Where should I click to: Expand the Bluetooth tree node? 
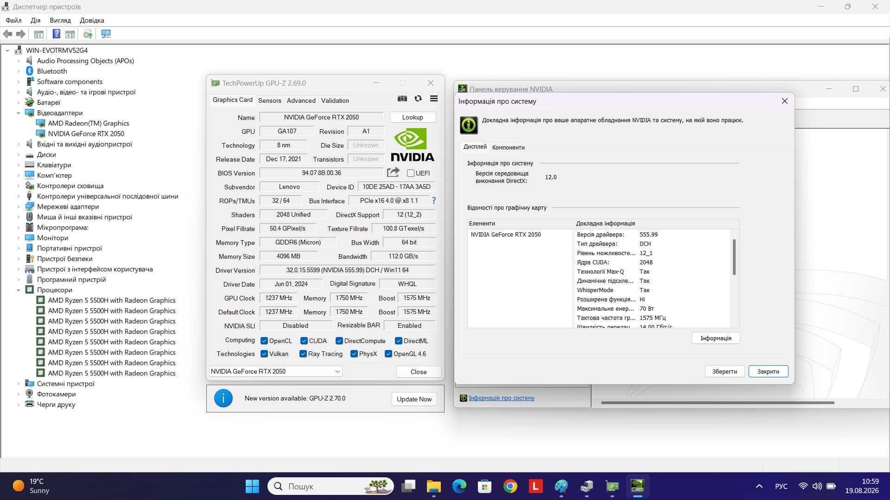[19, 71]
